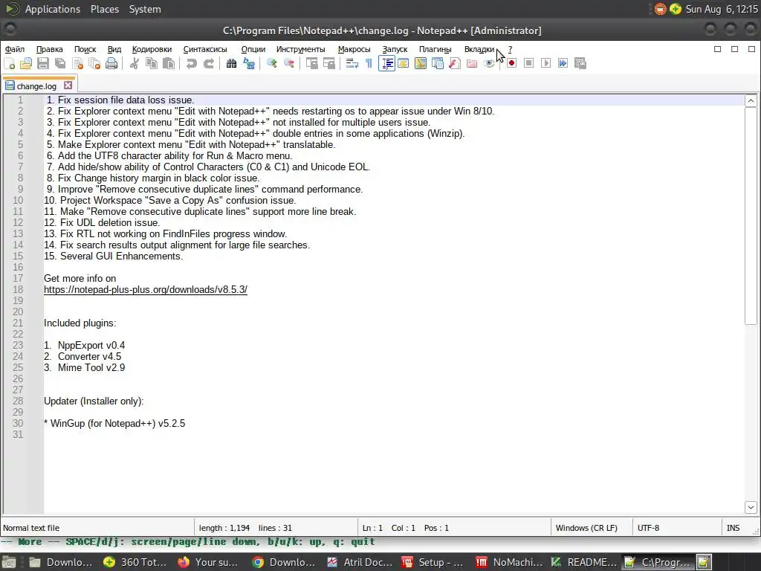The image size is (761, 571).
Task: Toggle the Indent guide icon
Action: [386, 63]
